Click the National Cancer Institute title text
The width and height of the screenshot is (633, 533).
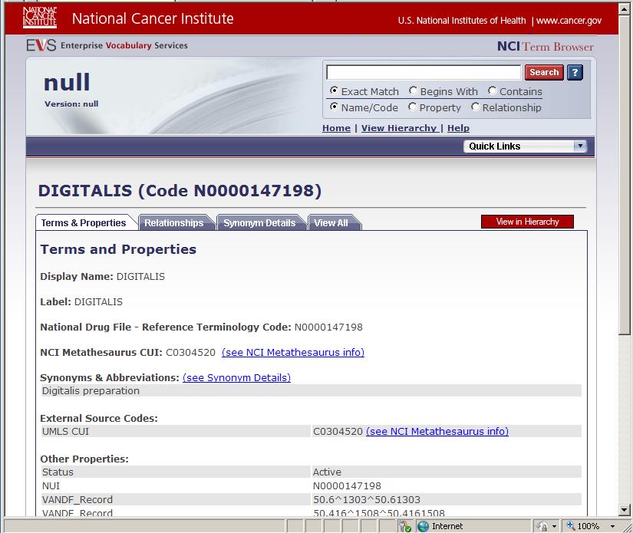coord(153,18)
